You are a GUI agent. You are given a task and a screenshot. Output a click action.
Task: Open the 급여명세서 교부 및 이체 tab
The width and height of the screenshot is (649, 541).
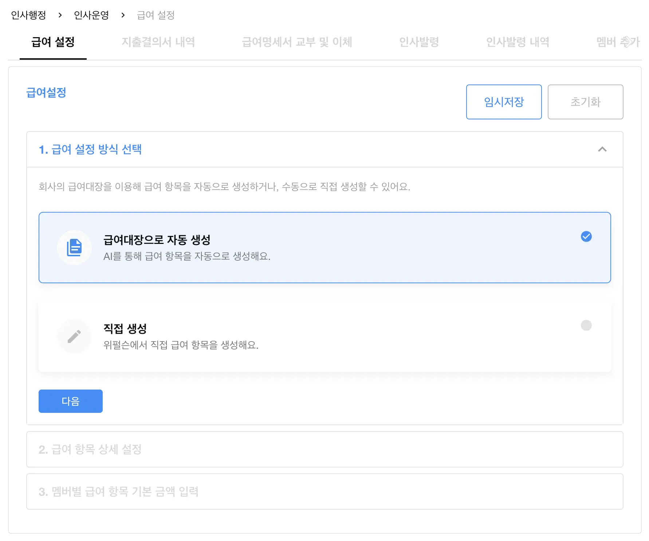(x=297, y=42)
